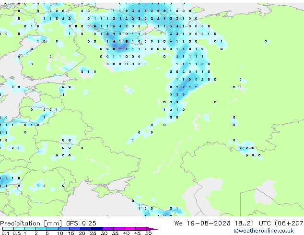Click the 'GFS 0.25' model label
The width and height of the screenshot is (304, 235).
point(81,223)
